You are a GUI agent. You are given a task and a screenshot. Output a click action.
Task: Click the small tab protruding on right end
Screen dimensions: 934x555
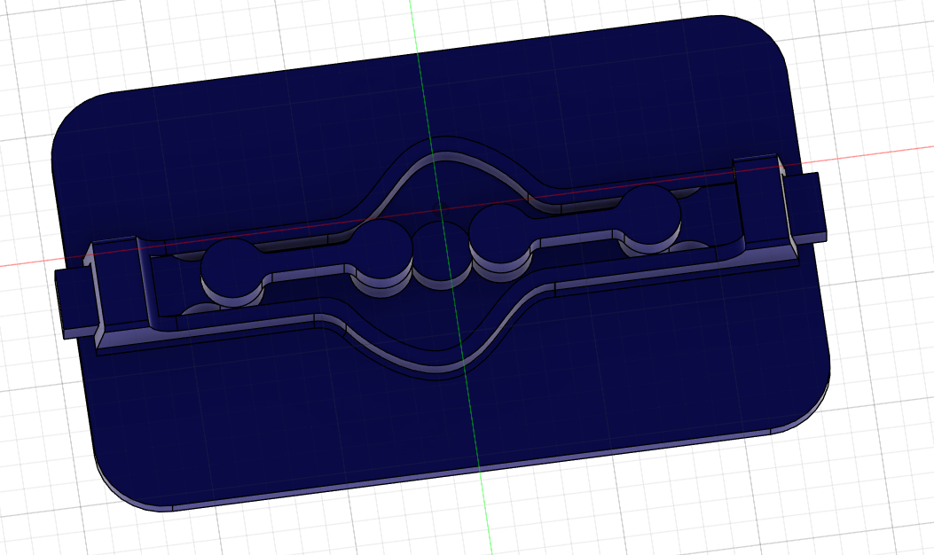pos(807,204)
